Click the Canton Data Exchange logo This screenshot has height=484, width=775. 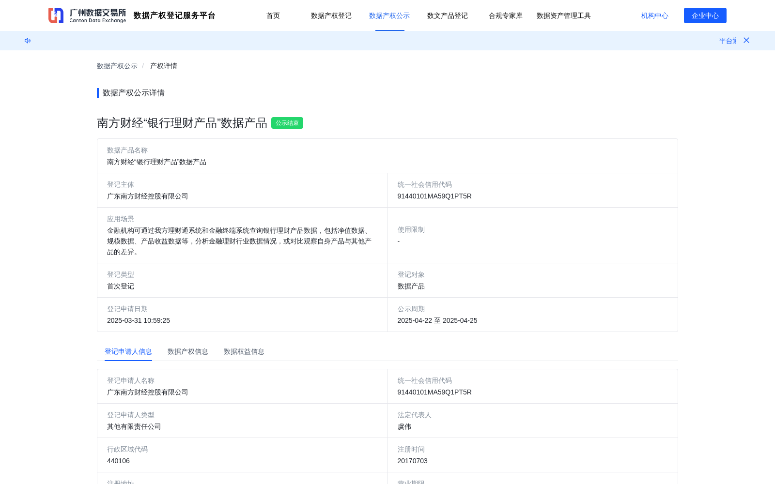coord(87,15)
